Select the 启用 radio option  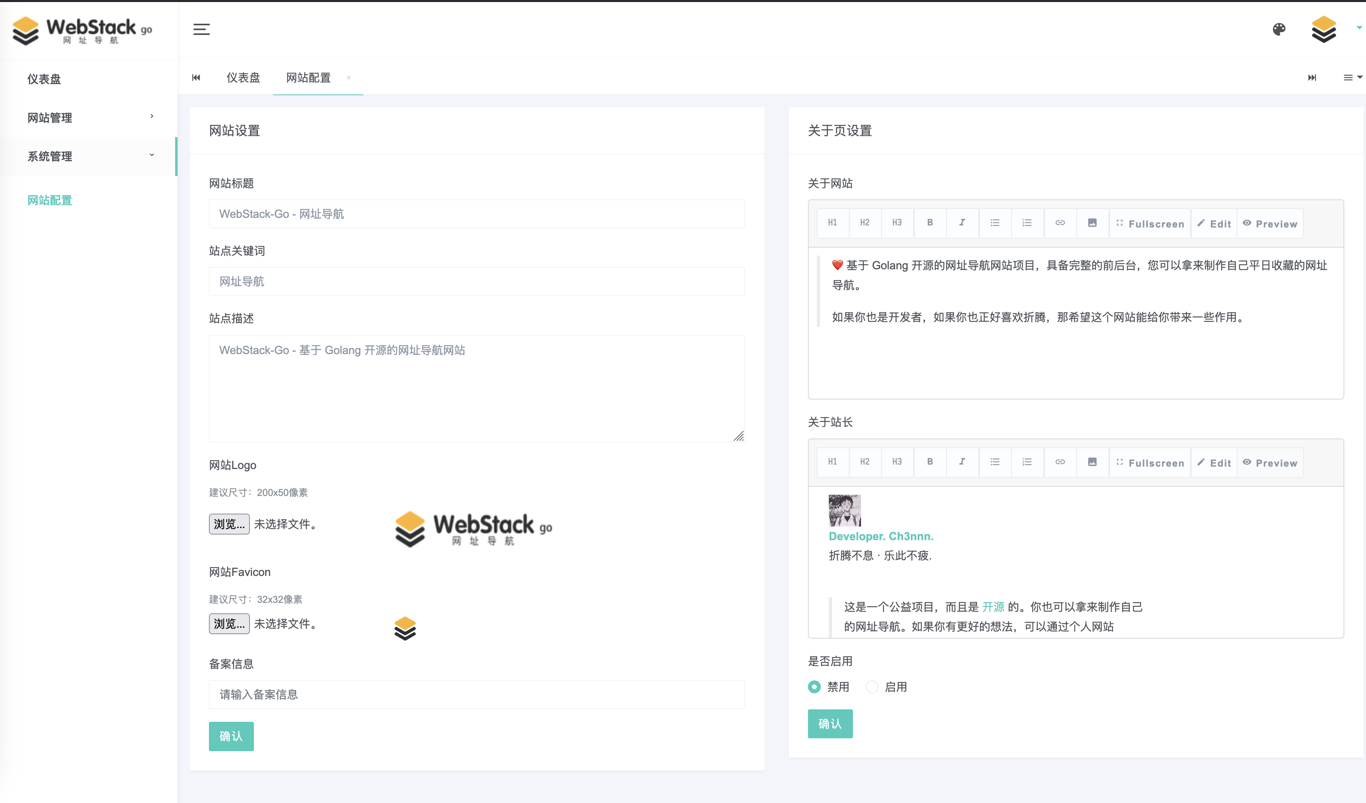pos(872,687)
